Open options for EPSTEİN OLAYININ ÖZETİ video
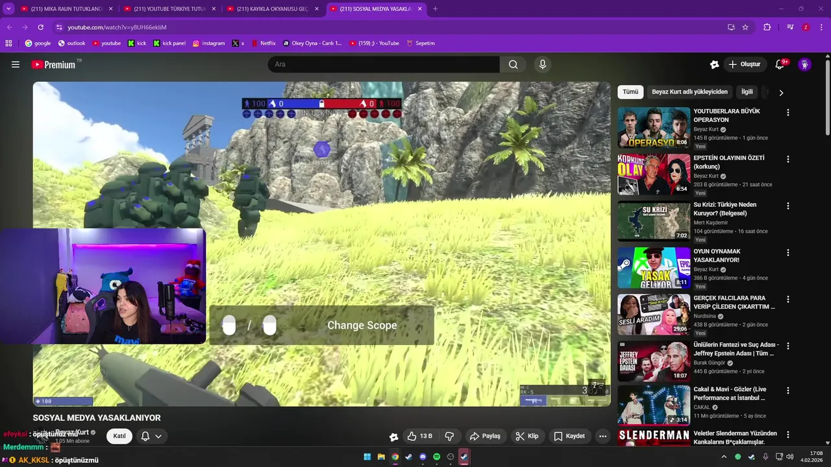 tap(788, 159)
